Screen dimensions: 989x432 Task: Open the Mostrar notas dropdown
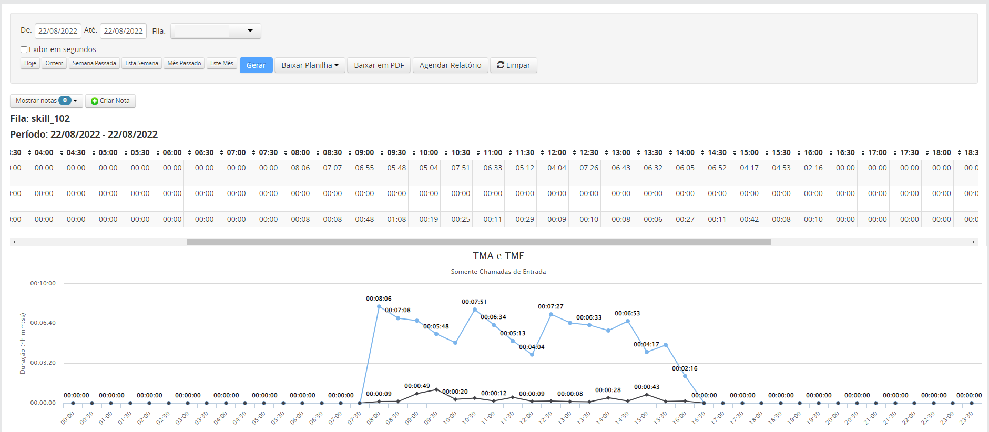pyautogui.click(x=46, y=101)
